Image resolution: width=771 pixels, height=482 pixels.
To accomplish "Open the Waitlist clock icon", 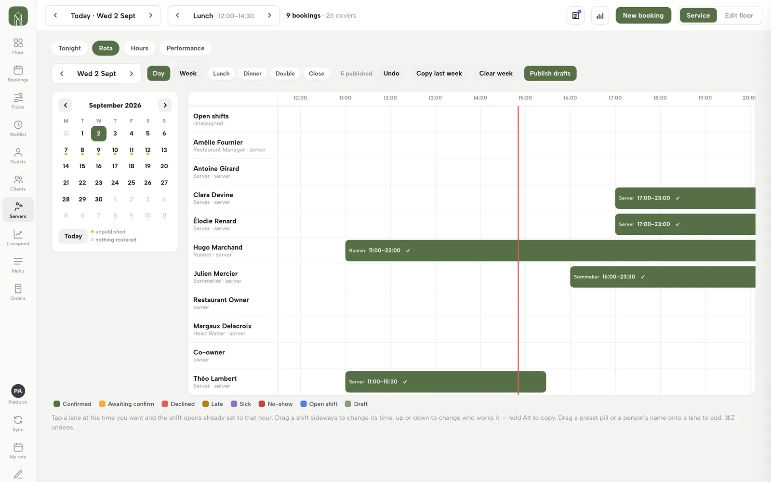I will [18, 128].
